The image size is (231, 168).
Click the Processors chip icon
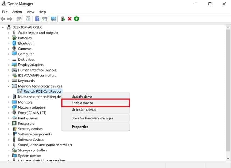(x=14, y=123)
